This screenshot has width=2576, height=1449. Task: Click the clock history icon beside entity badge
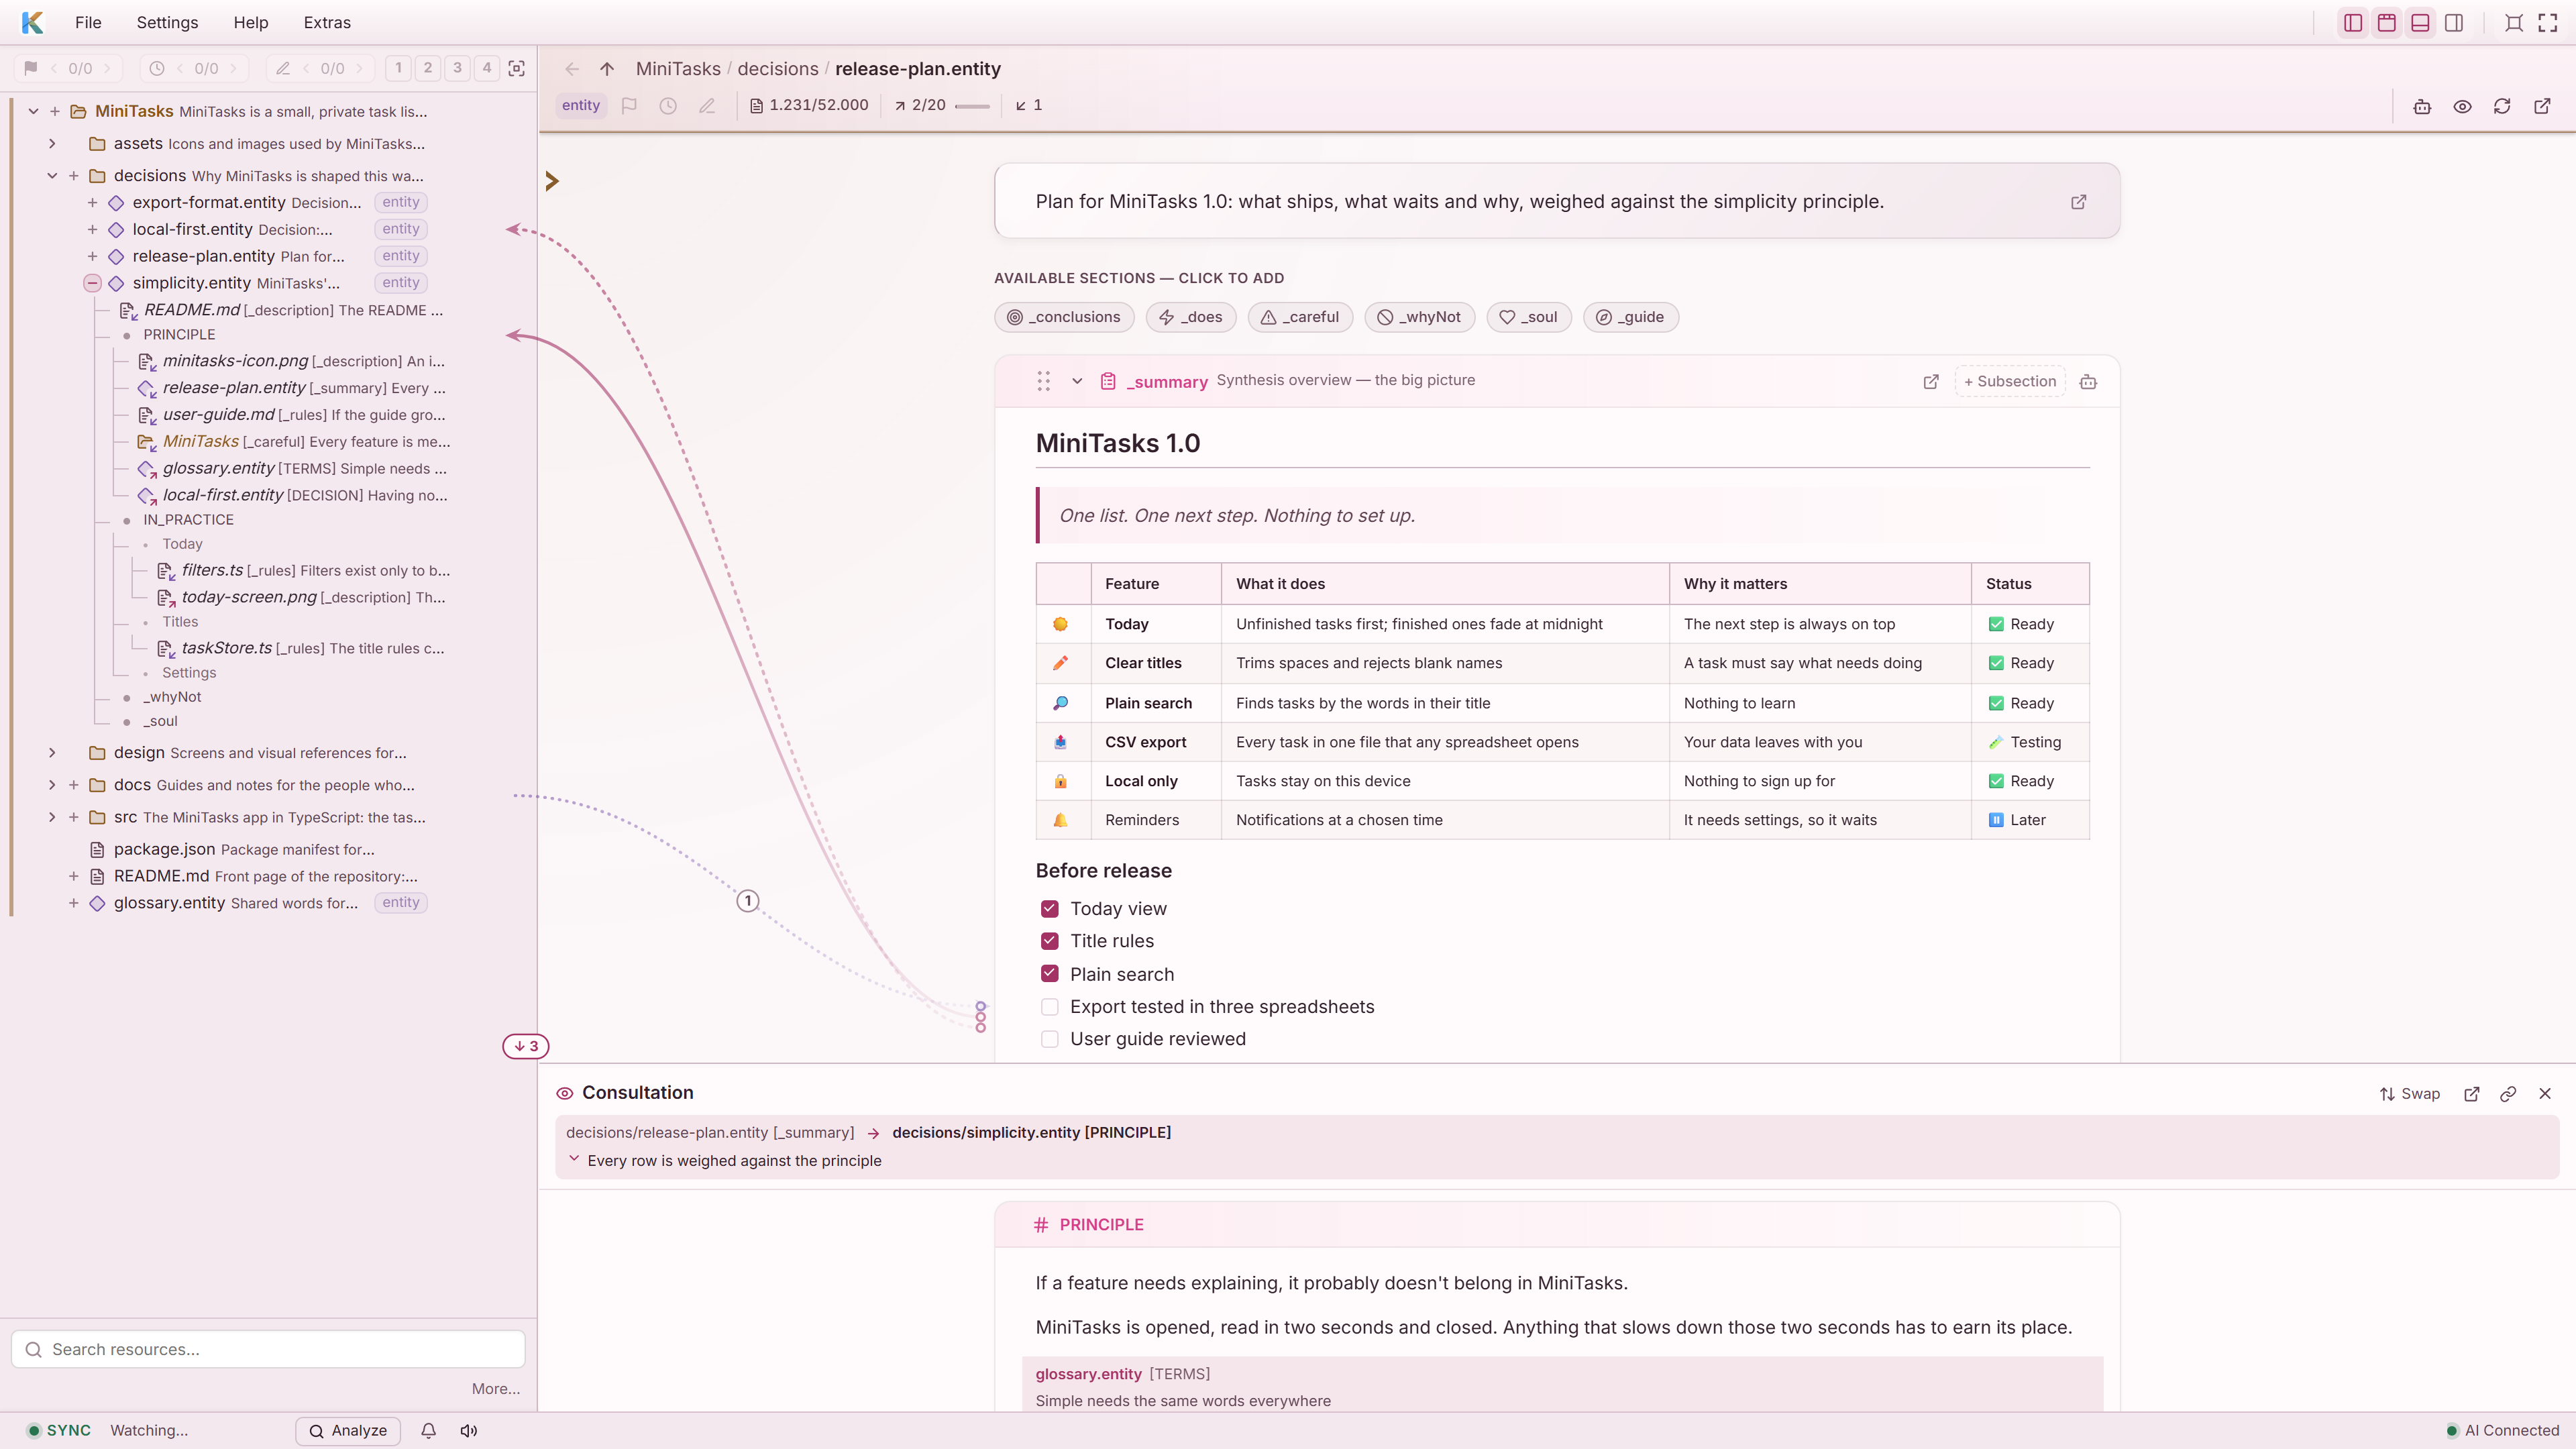(668, 105)
